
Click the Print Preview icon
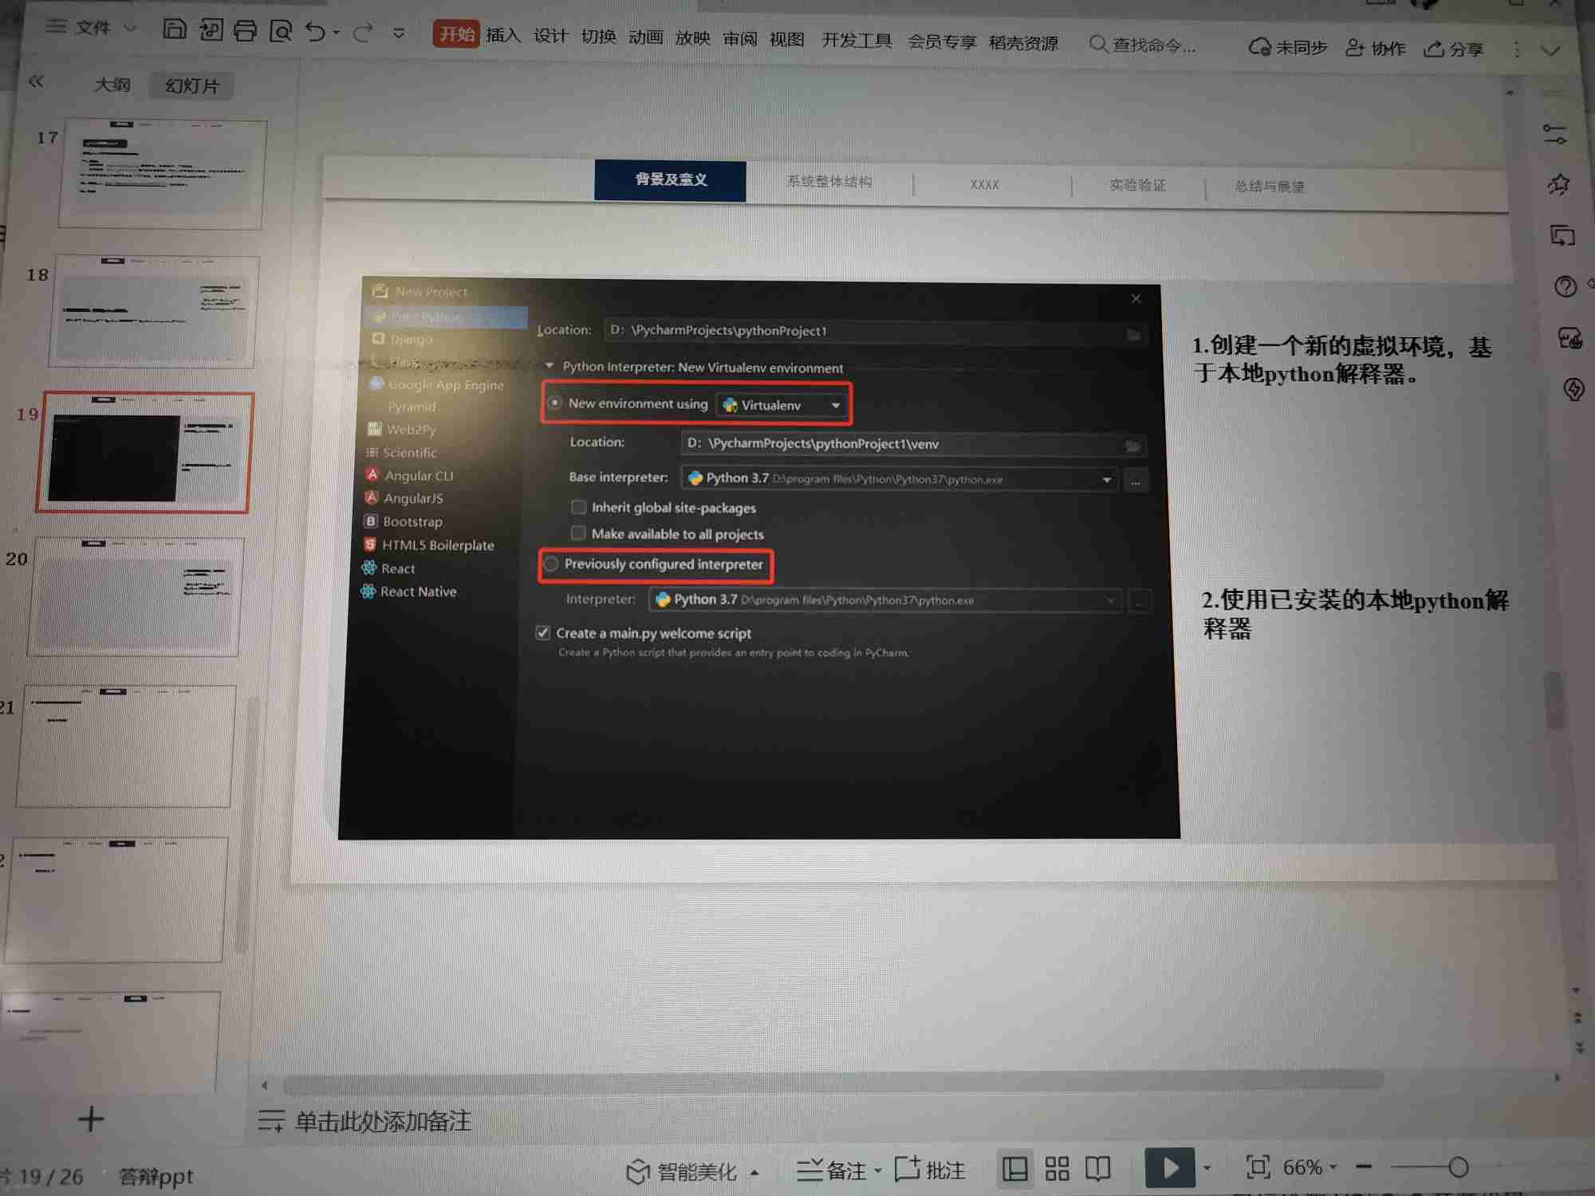[281, 31]
